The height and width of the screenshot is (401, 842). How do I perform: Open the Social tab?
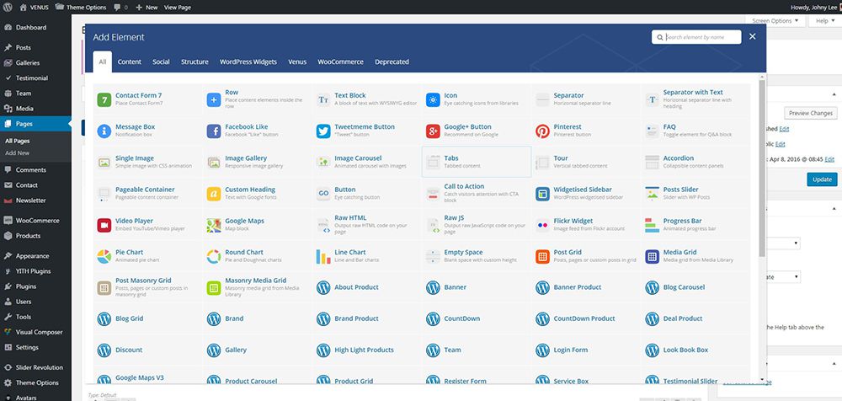click(161, 61)
